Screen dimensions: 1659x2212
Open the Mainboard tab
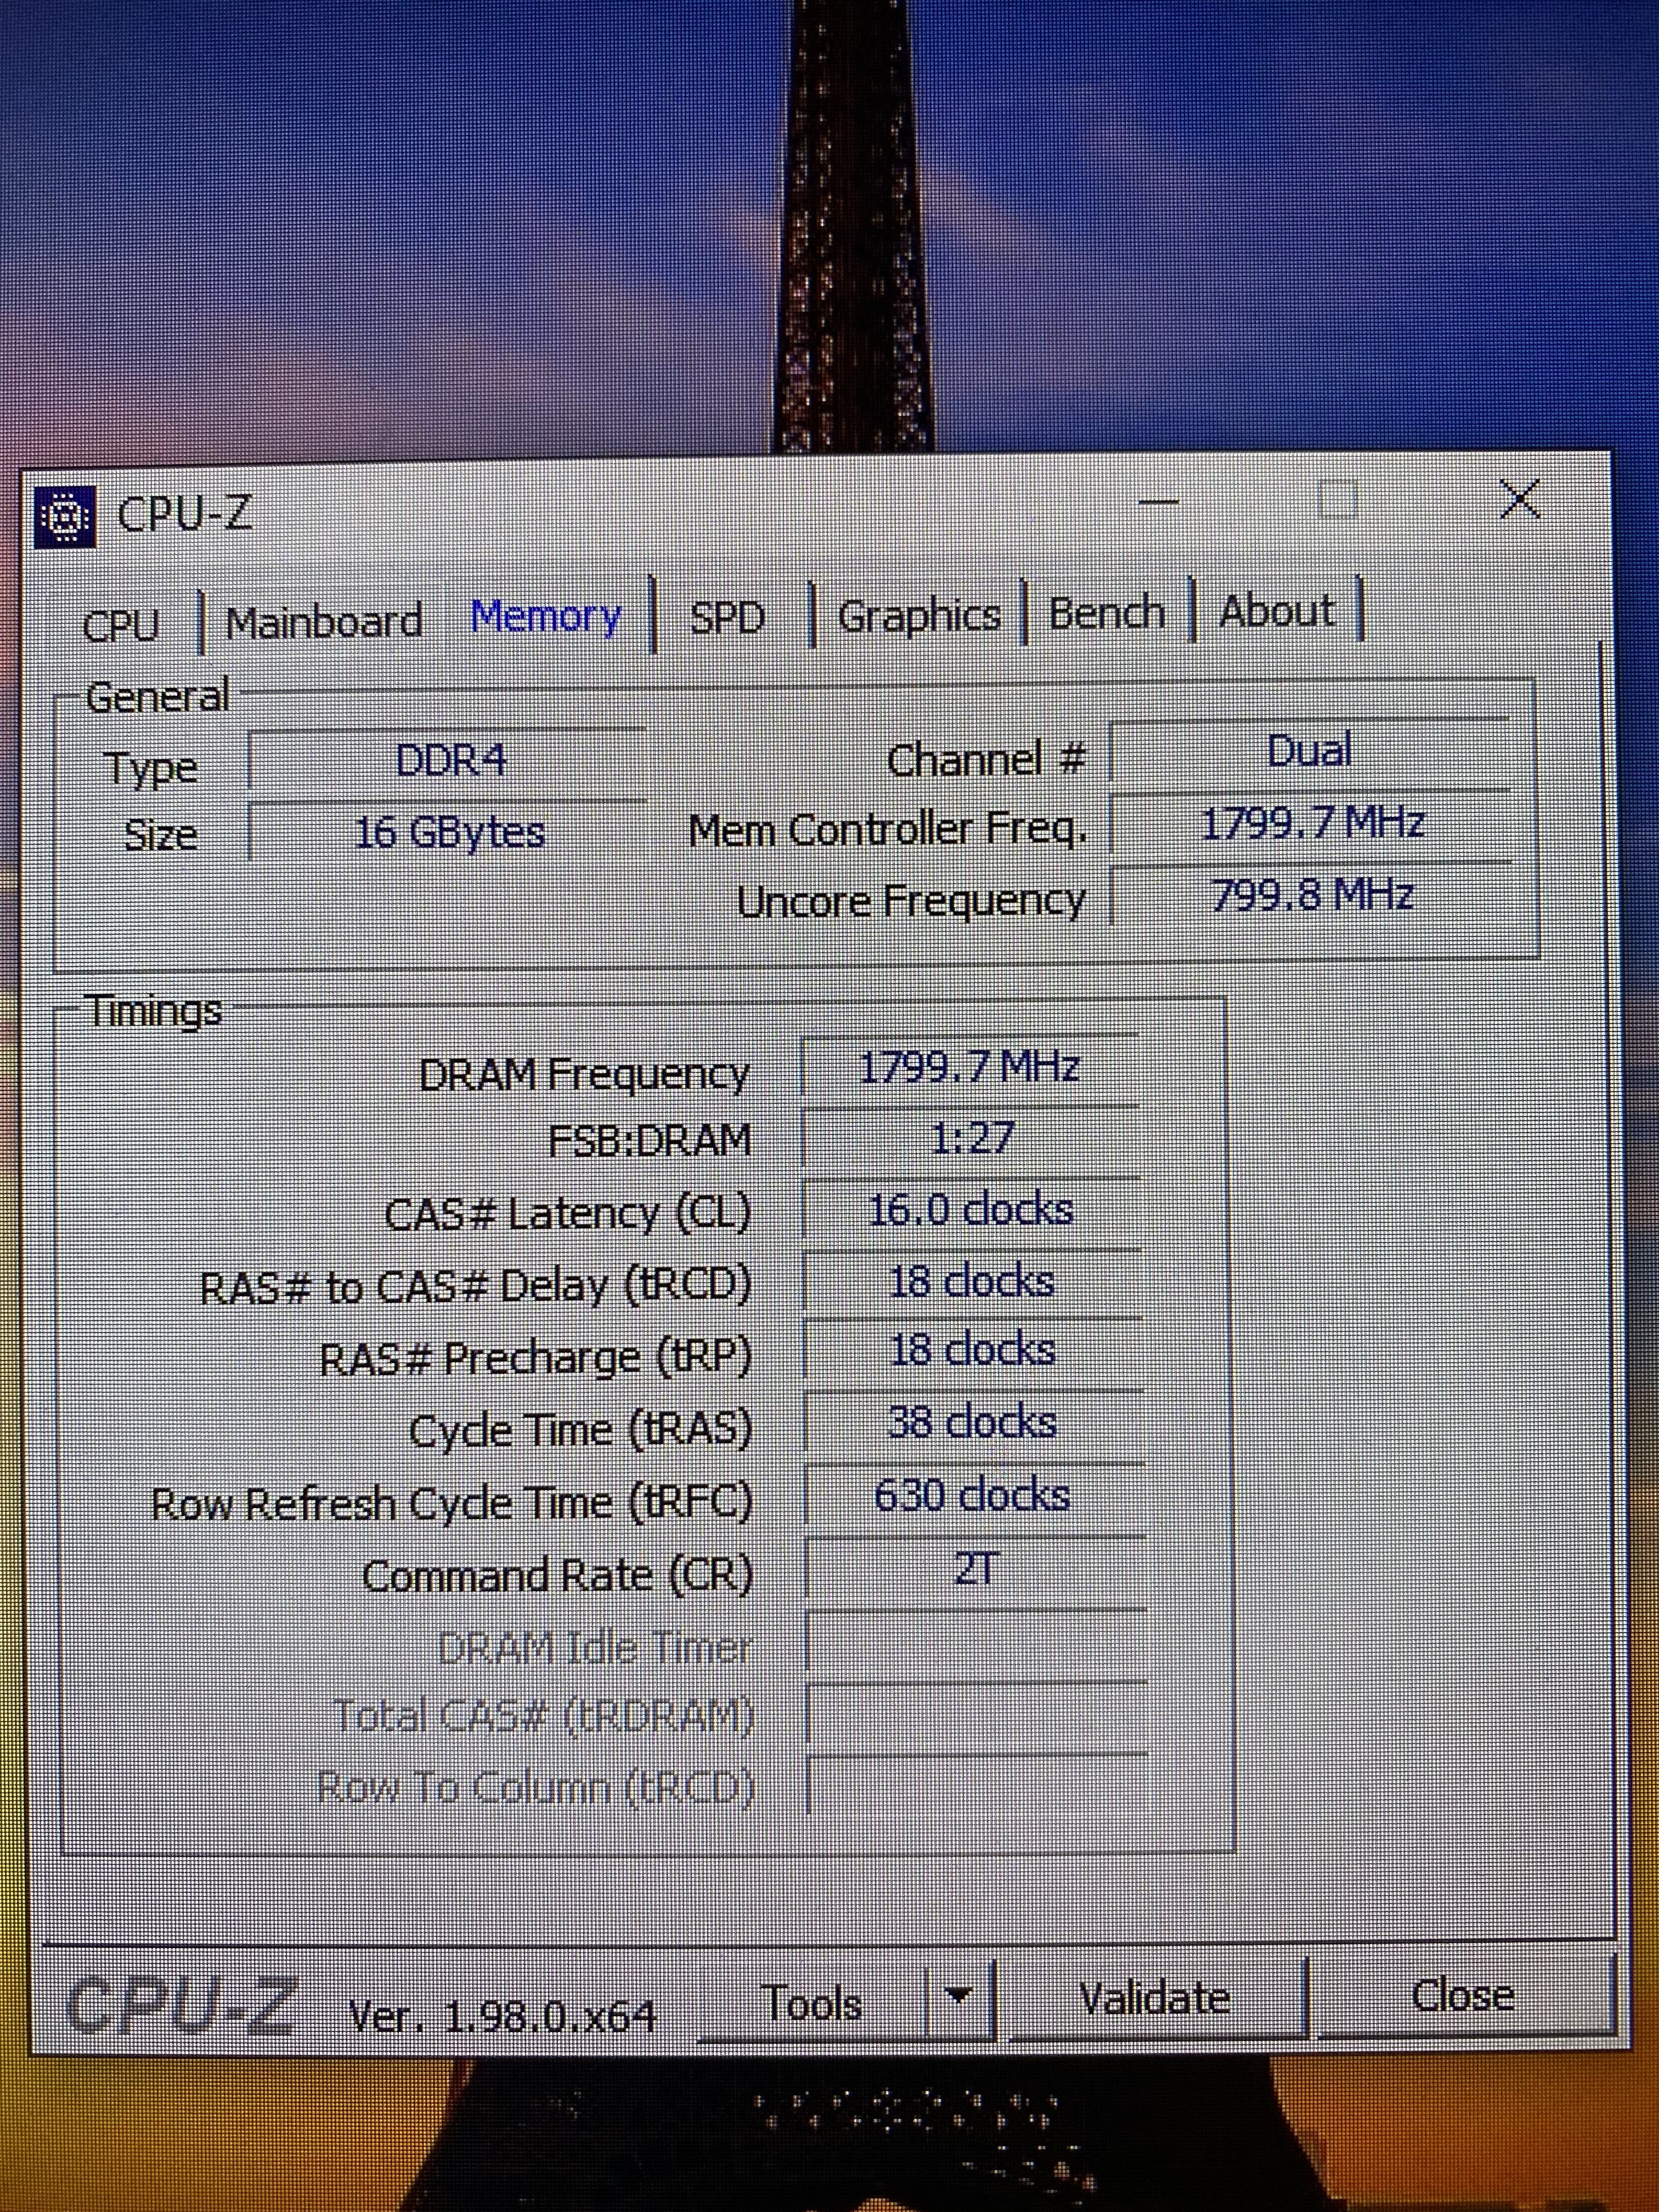point(323,622)
